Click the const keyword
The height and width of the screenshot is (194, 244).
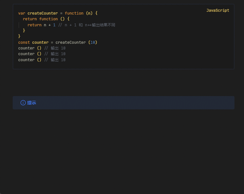point(24,42)
